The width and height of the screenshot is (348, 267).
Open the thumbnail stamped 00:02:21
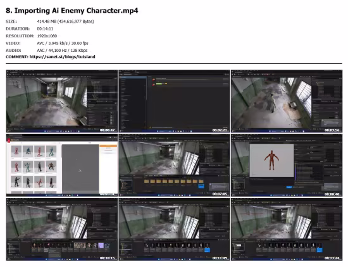tap(174, 101)
